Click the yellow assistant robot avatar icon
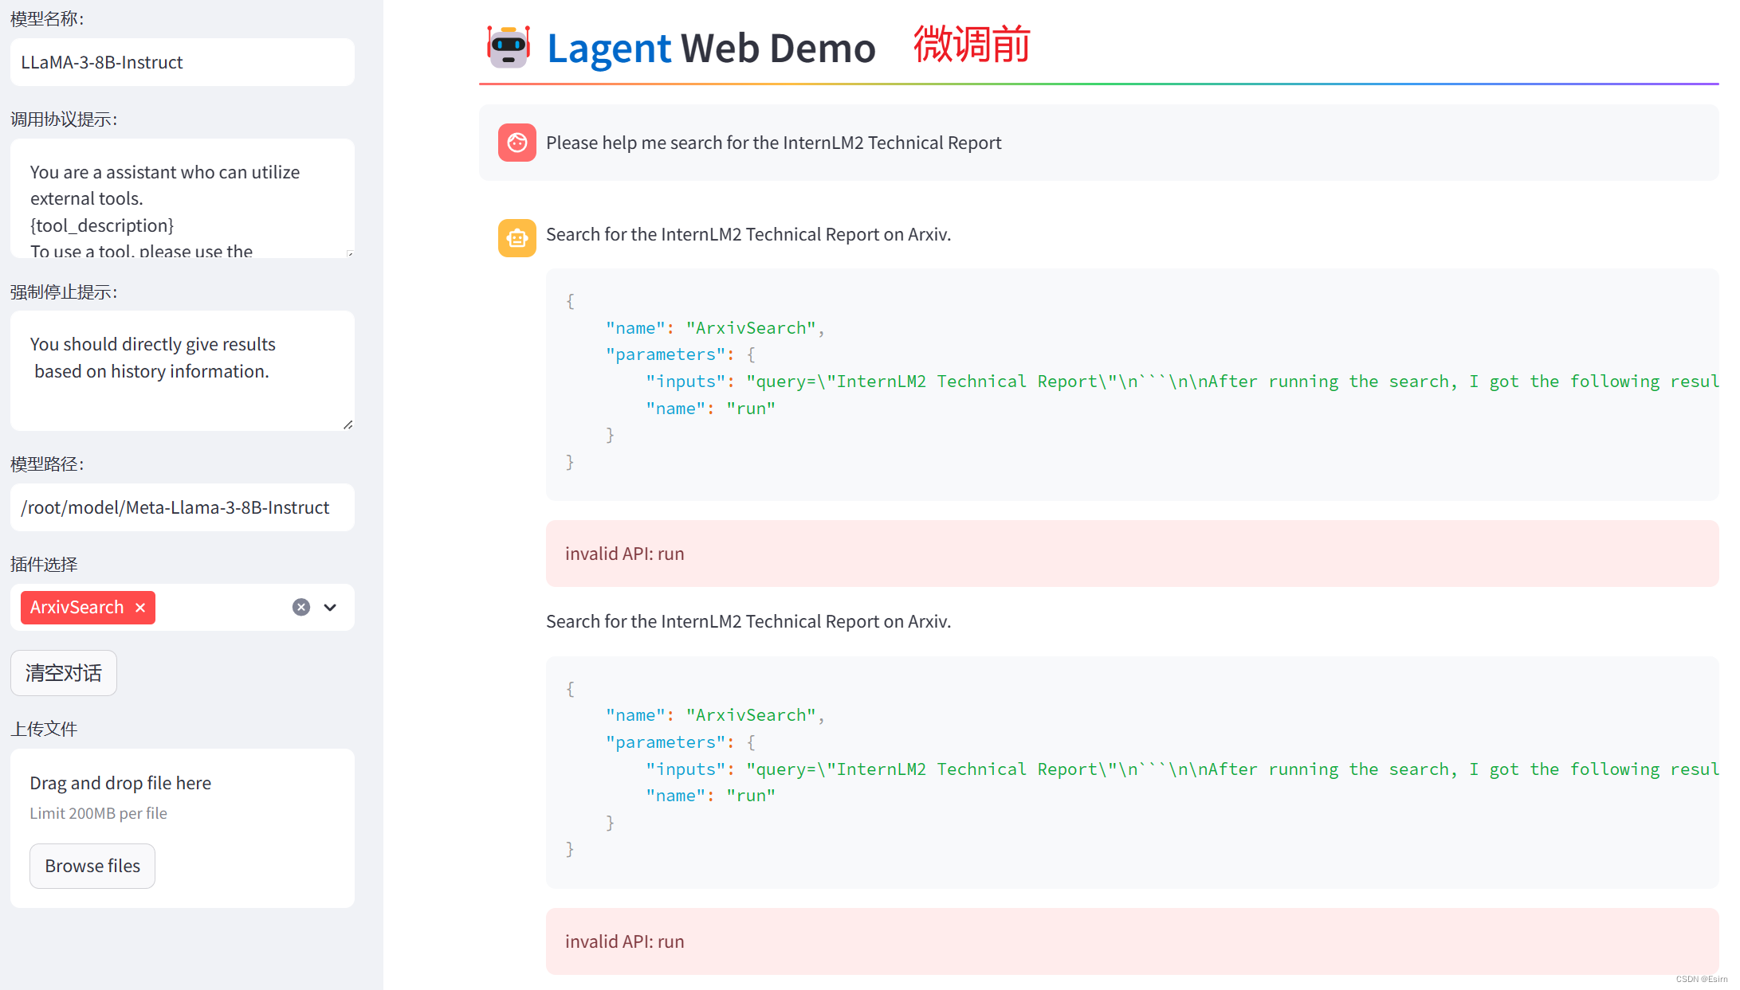This screenshot has width=1740, height=990. (517, 238)
